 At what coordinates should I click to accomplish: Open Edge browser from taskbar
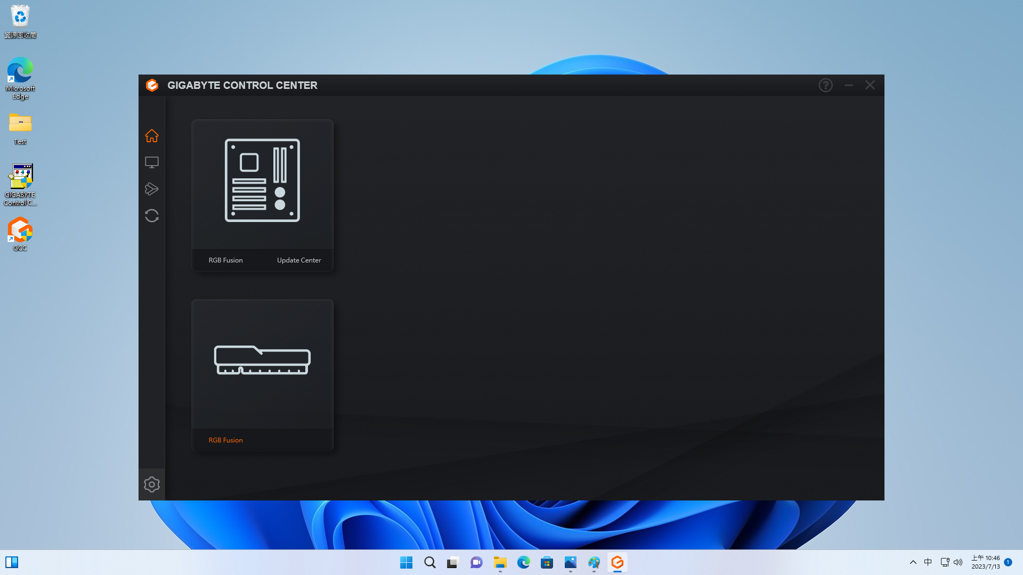(x=523, y=563)
